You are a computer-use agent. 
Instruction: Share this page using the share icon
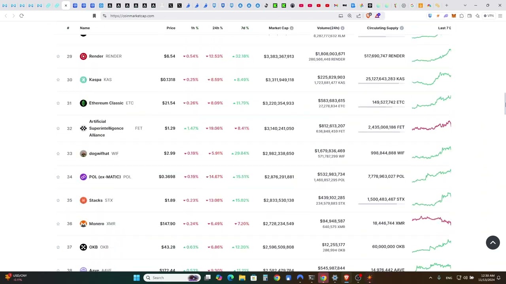pos(359,16)
